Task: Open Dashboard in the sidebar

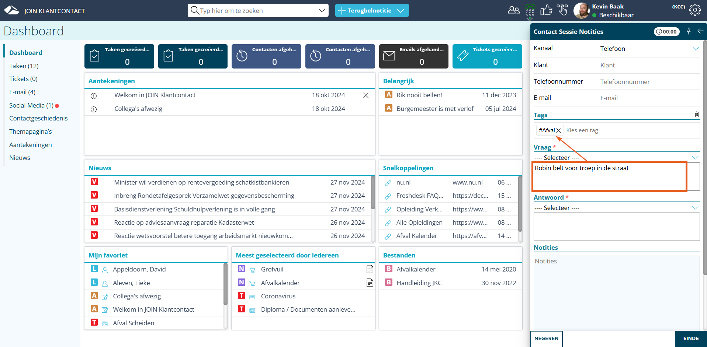Action: click(x=26, y=53)
